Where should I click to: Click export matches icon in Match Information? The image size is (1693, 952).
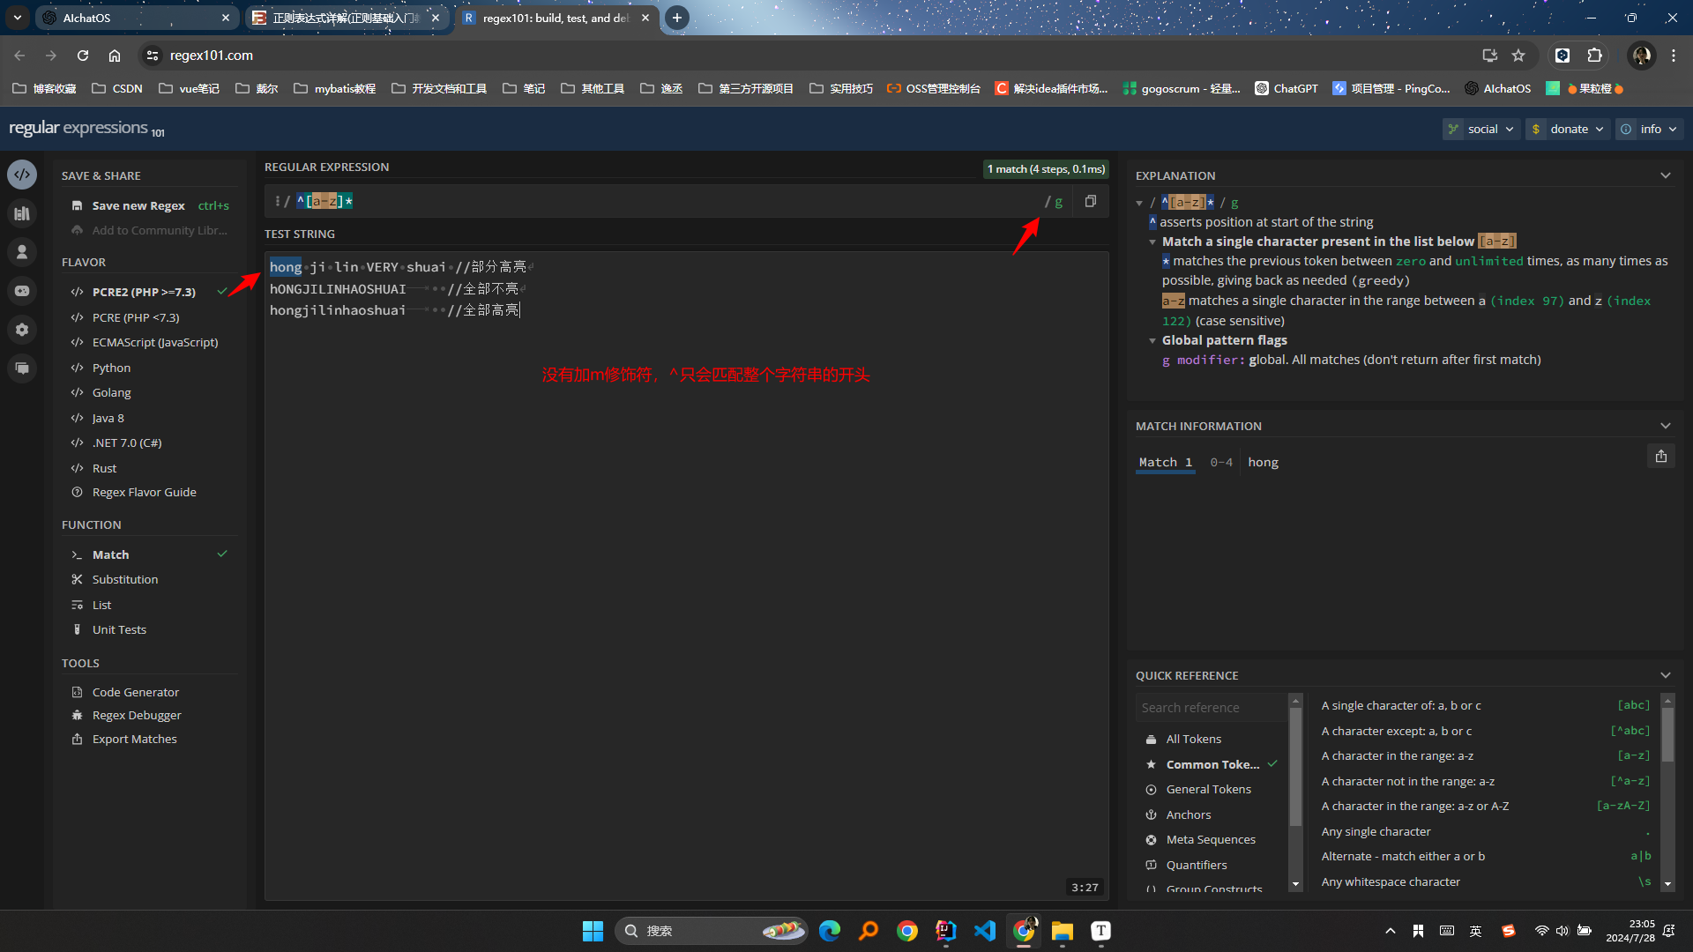point(1661,457)
